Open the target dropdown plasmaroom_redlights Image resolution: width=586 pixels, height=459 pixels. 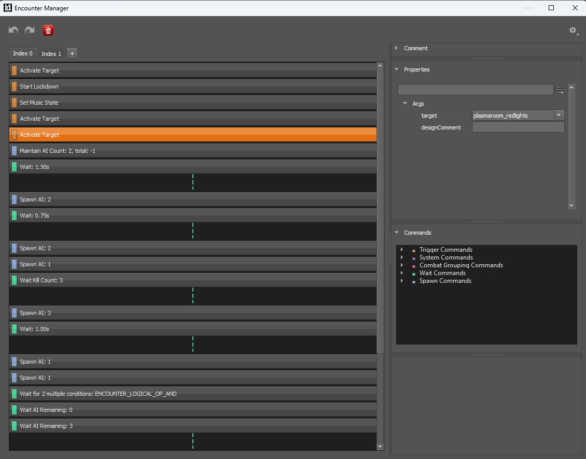(x=559, y=116)
